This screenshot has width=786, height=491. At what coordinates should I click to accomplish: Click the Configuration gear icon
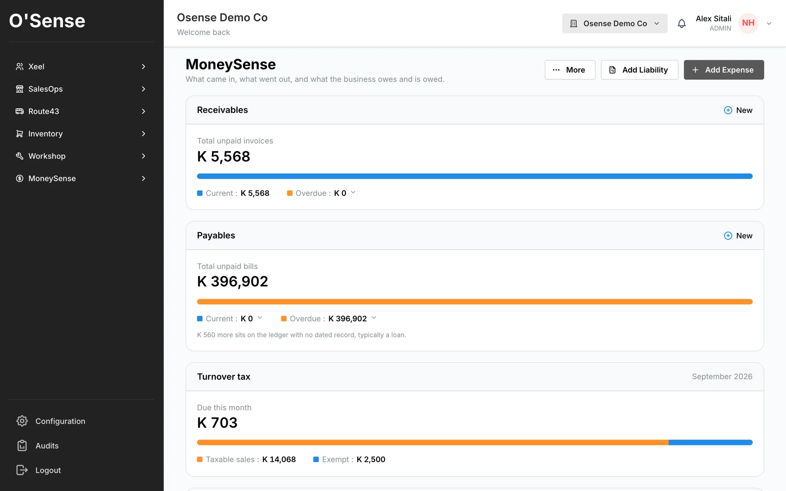point(22,421)
